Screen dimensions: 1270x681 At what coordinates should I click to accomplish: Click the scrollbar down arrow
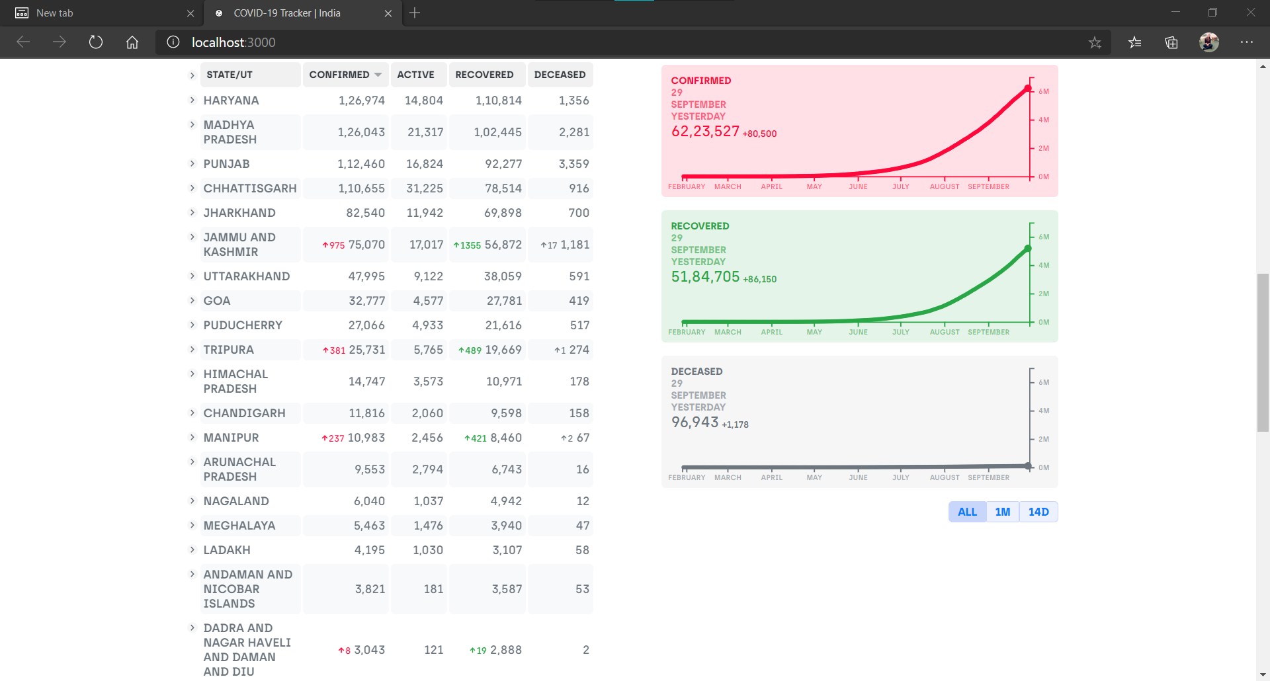[1263, 675]
